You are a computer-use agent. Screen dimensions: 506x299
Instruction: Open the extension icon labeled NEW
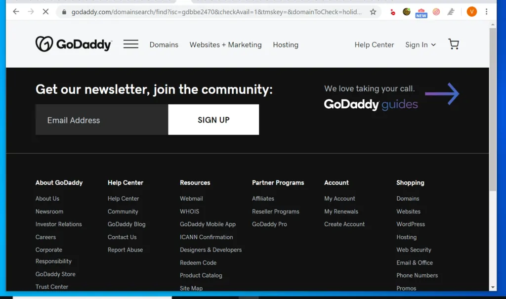click(421, 13)
